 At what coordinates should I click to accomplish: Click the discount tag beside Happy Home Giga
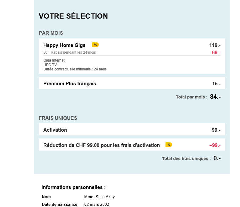95,45
